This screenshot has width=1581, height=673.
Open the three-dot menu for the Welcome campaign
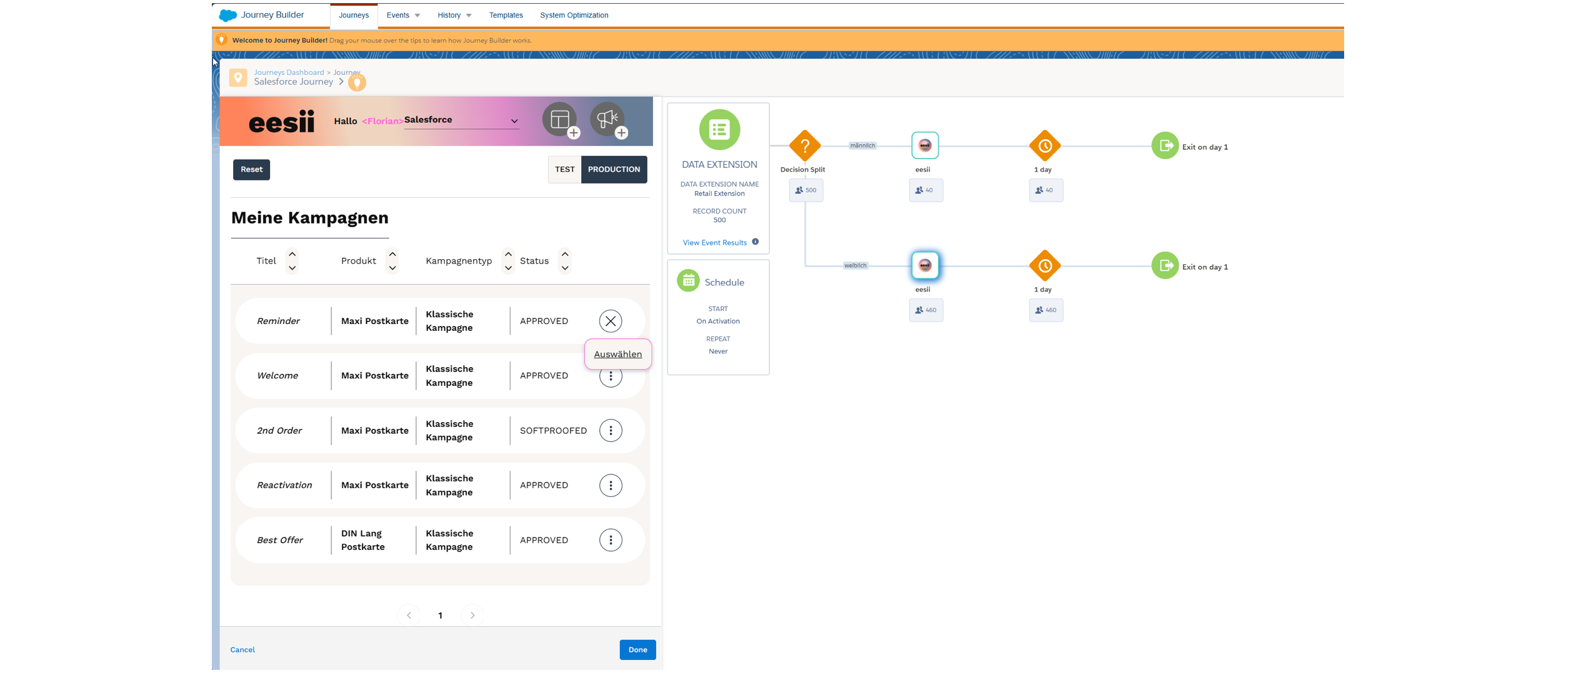pos(611,375)
